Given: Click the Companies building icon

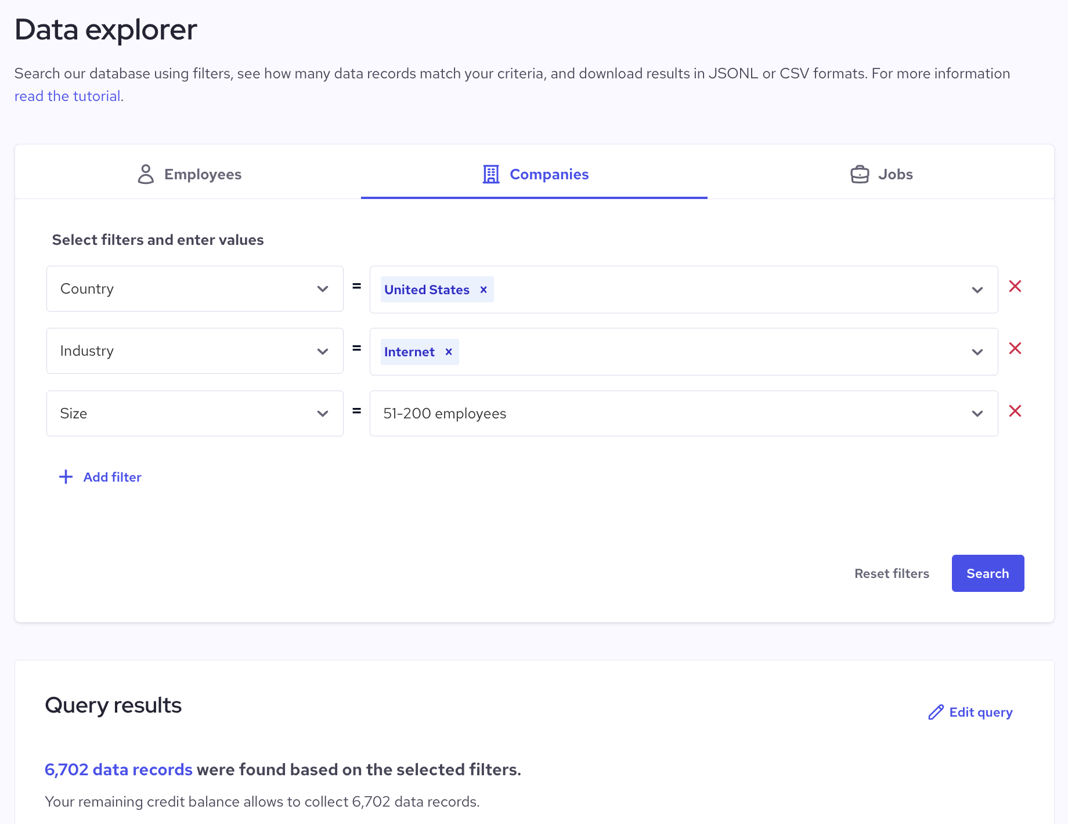Looking at the screenshot, I should [491, 174].
